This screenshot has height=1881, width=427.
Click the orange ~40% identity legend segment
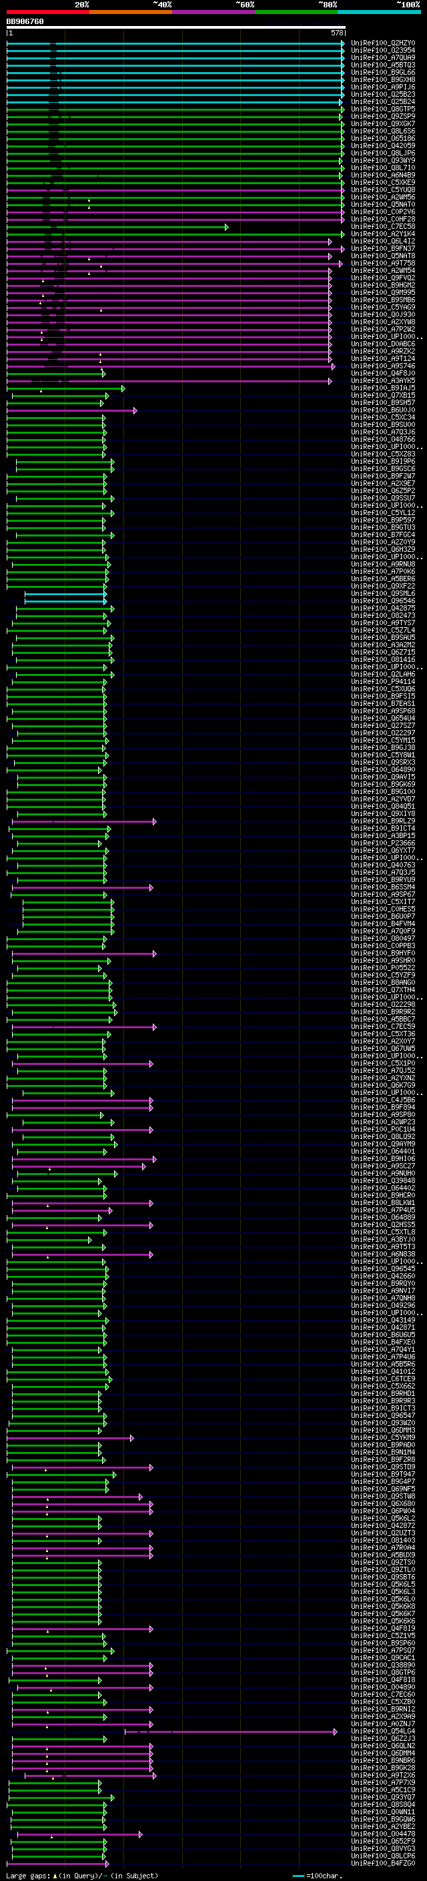(131, 12)
